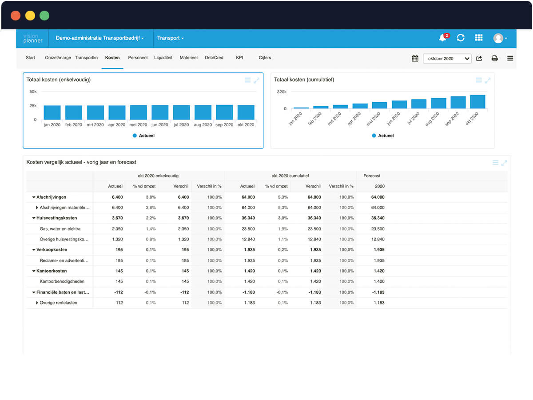The height and width of the screenshot is (400, 533).
Task: Switch to the Deb/Cred tab
Action: [214, 58]
